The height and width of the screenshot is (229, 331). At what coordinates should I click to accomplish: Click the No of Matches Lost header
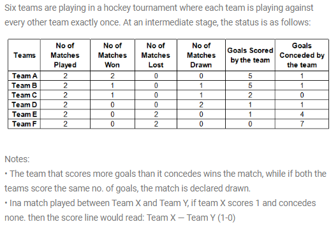(156, 55)
